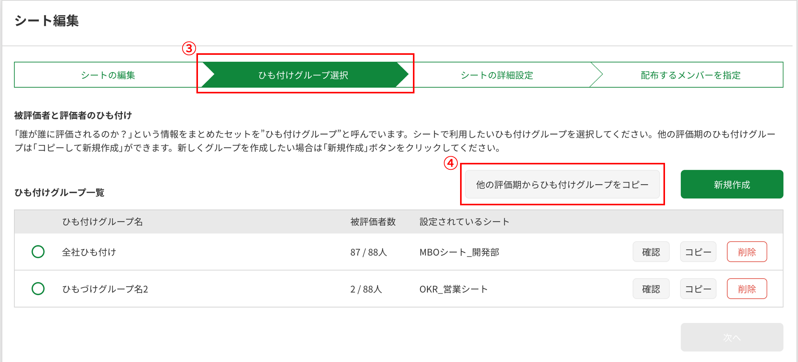Click the OKR_営業シート sheet text
The image size is (798, 362).
coord(453,289)
